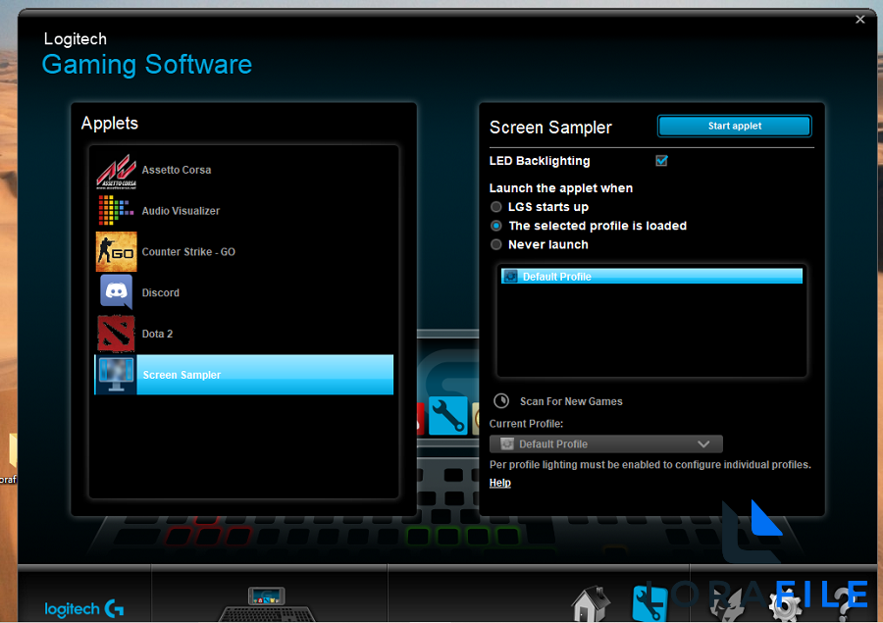
Task: Open the Help link
Action: click(x=499, y=483)
